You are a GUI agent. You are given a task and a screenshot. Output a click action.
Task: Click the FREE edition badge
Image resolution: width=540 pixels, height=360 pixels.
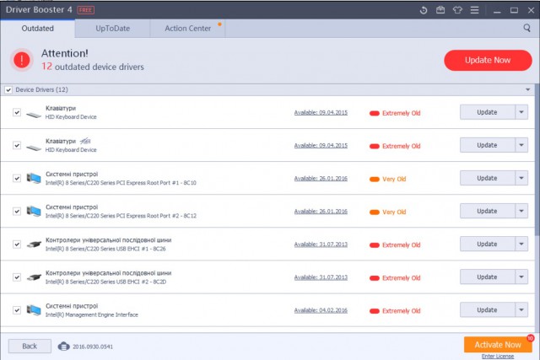point(85,10)
